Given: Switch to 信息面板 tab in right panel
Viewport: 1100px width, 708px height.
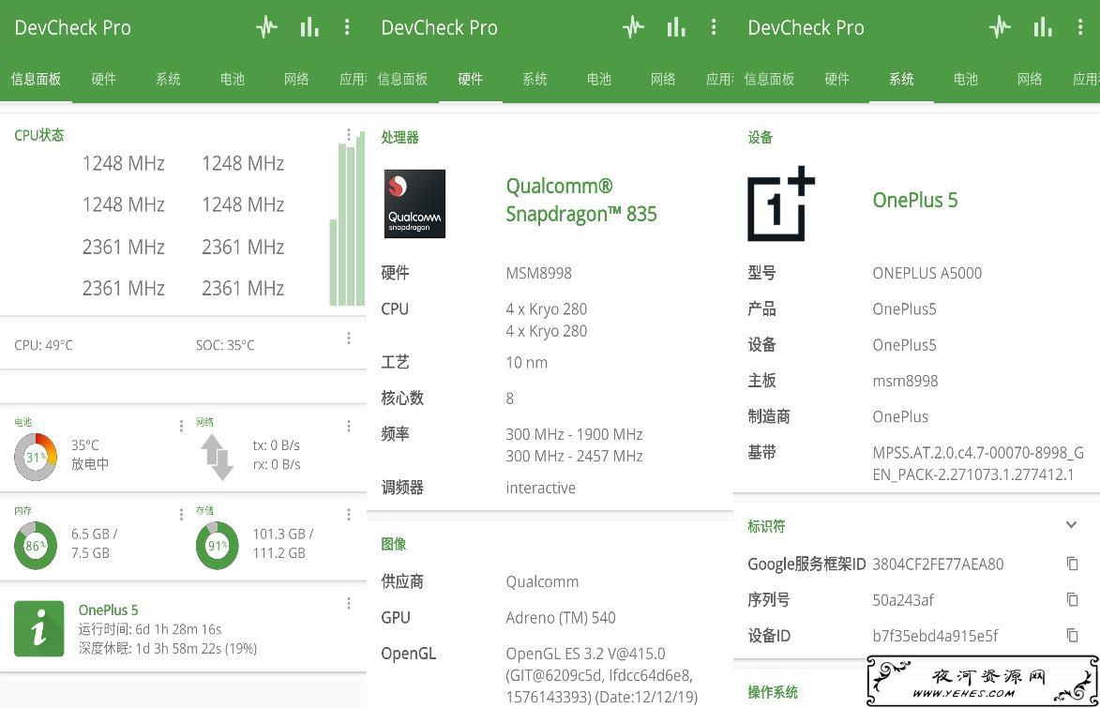Looking at the screenshot, I should [769, 79].
